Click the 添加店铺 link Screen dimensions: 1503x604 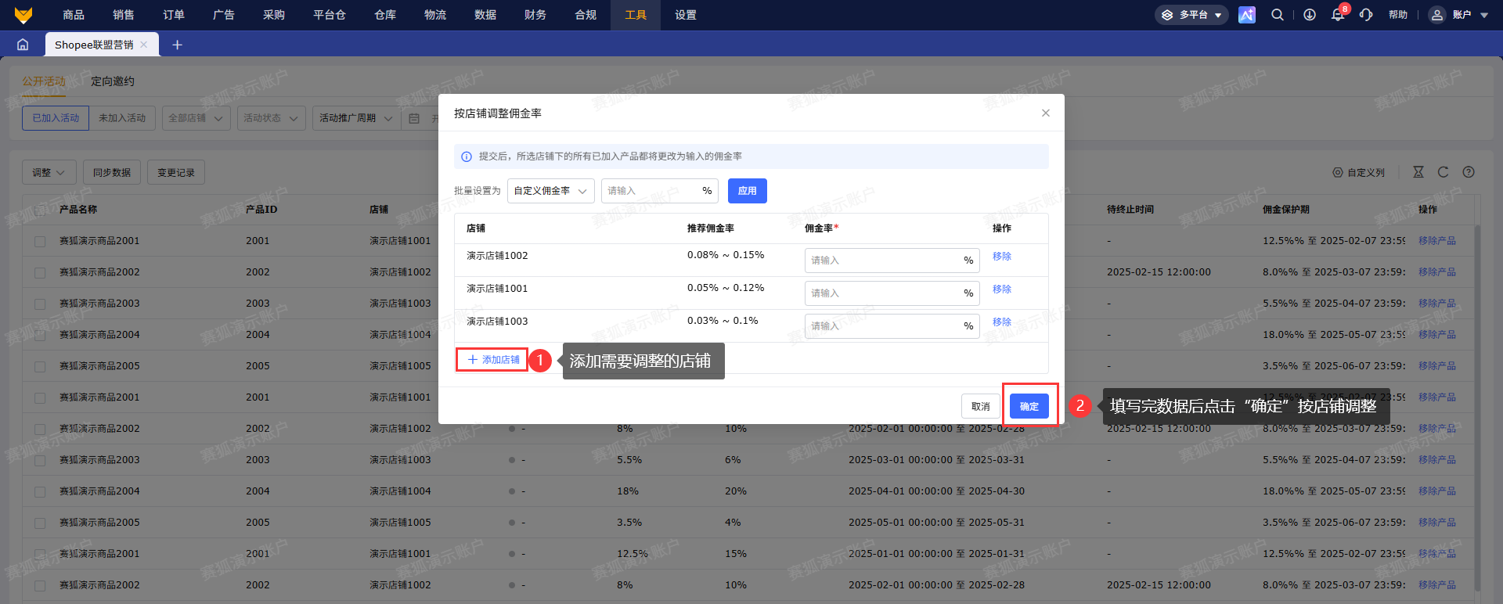coord(493,360)
